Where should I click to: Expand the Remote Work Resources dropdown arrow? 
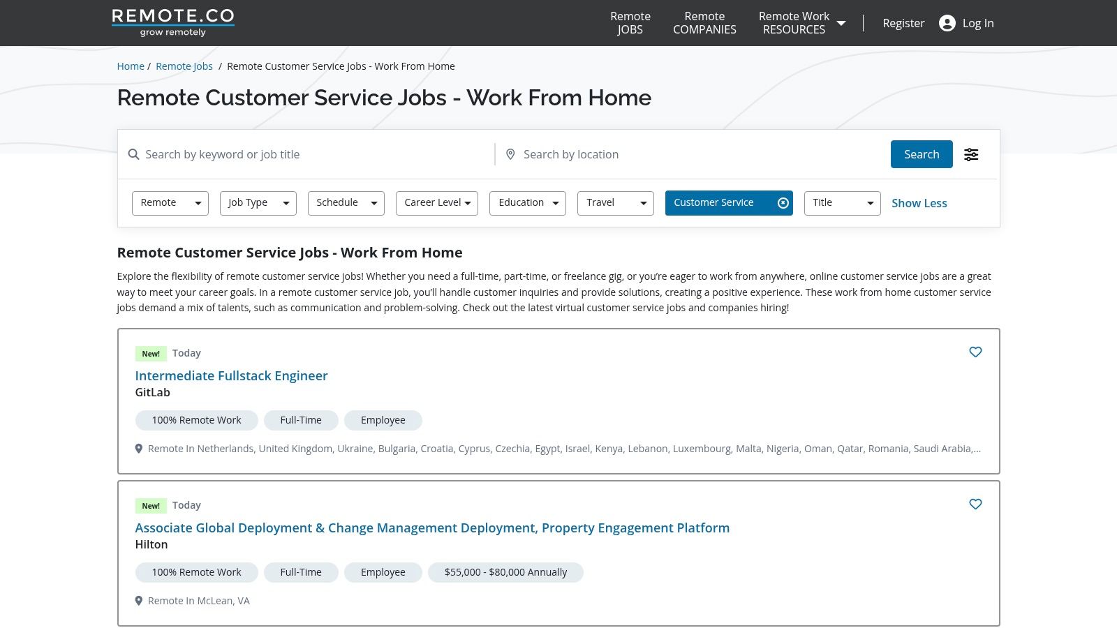pos(841,23)
